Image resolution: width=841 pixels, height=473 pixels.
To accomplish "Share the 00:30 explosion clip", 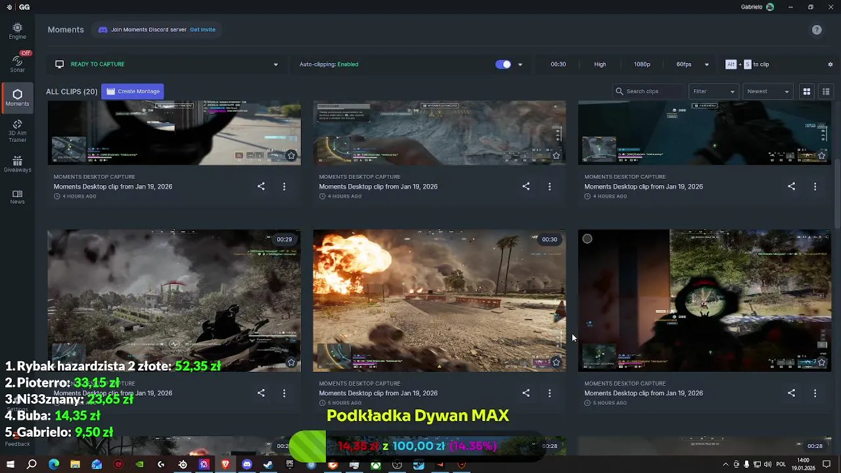I will point(526,393).
